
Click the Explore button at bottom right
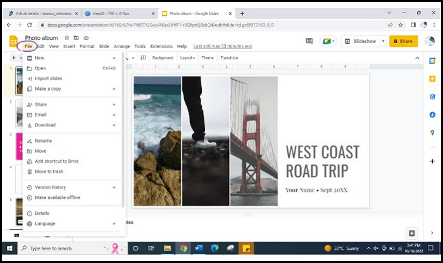(x=412, y=233)
